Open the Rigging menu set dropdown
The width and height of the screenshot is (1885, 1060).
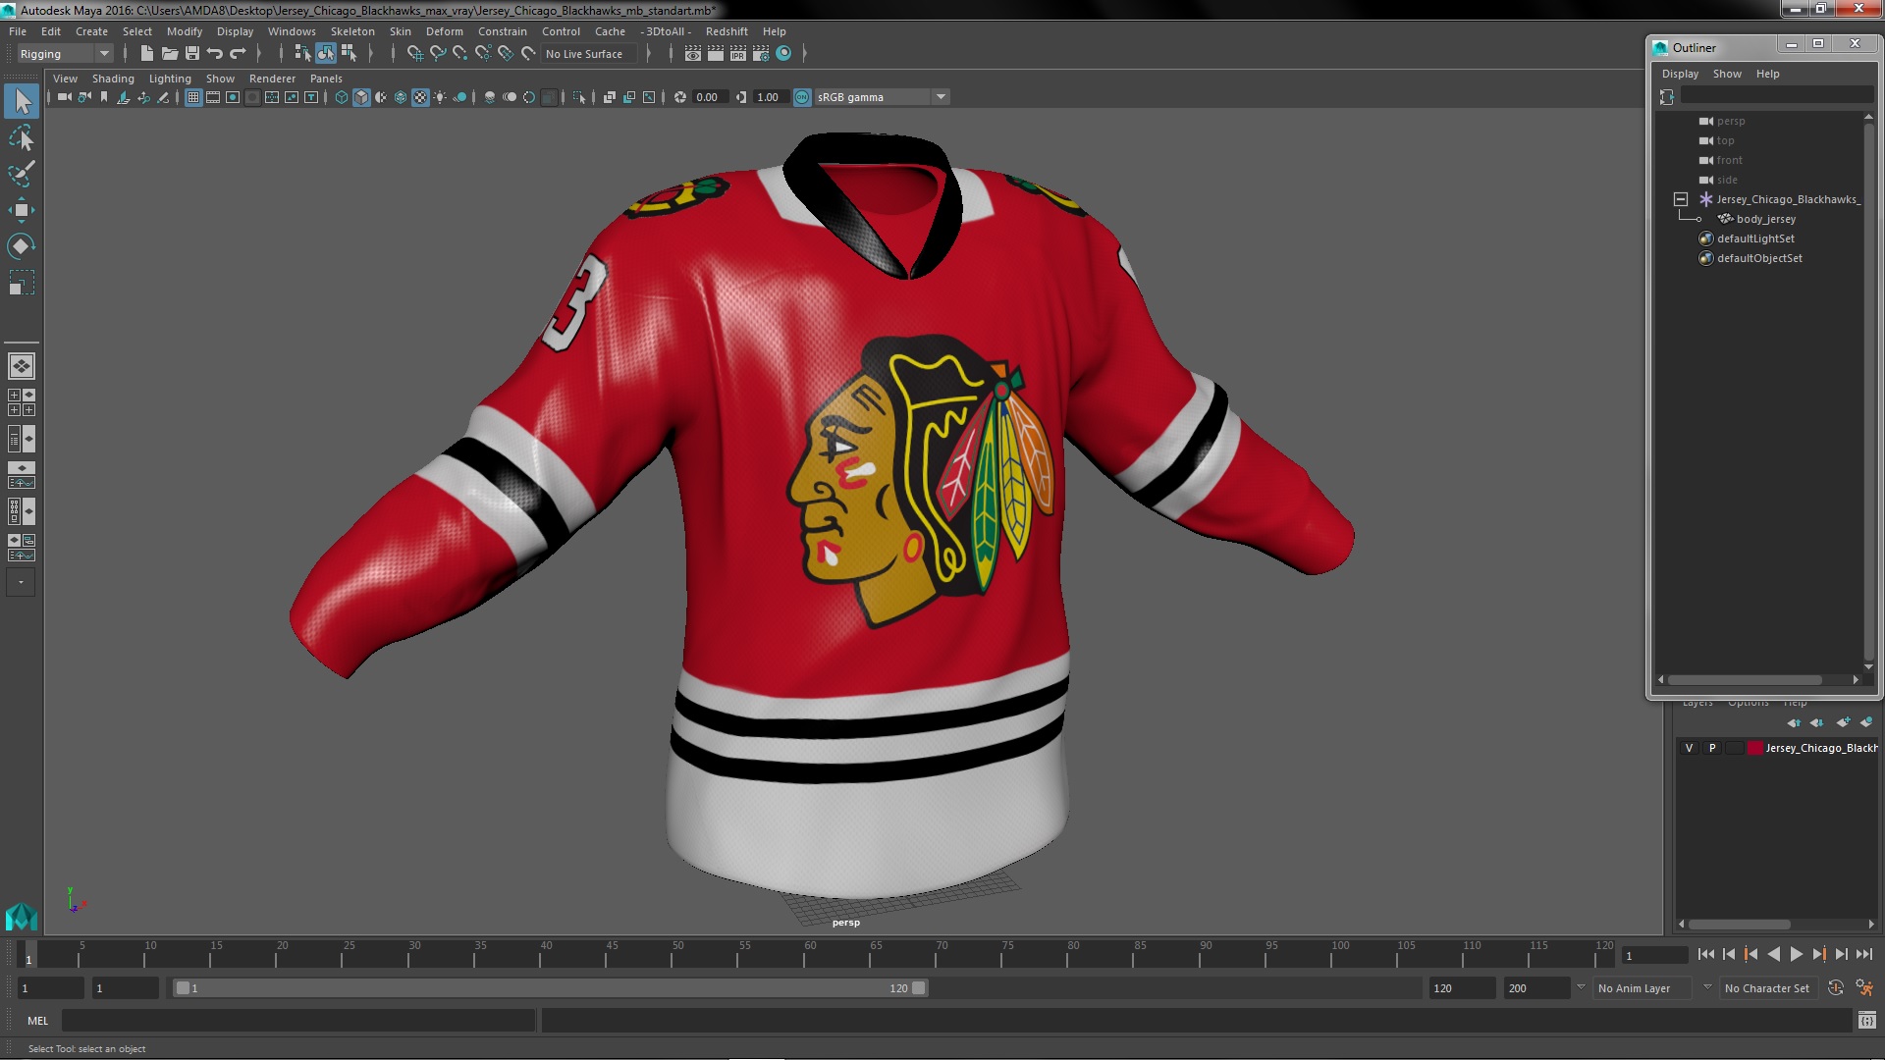pos(64,54)
